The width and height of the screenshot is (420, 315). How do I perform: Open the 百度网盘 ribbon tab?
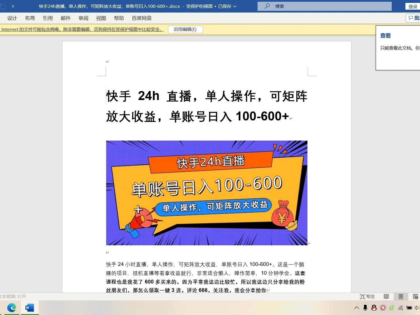[142, 18]
